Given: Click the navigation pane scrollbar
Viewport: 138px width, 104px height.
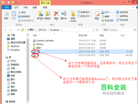Looking at the screenshot, I should click(28, 70).
